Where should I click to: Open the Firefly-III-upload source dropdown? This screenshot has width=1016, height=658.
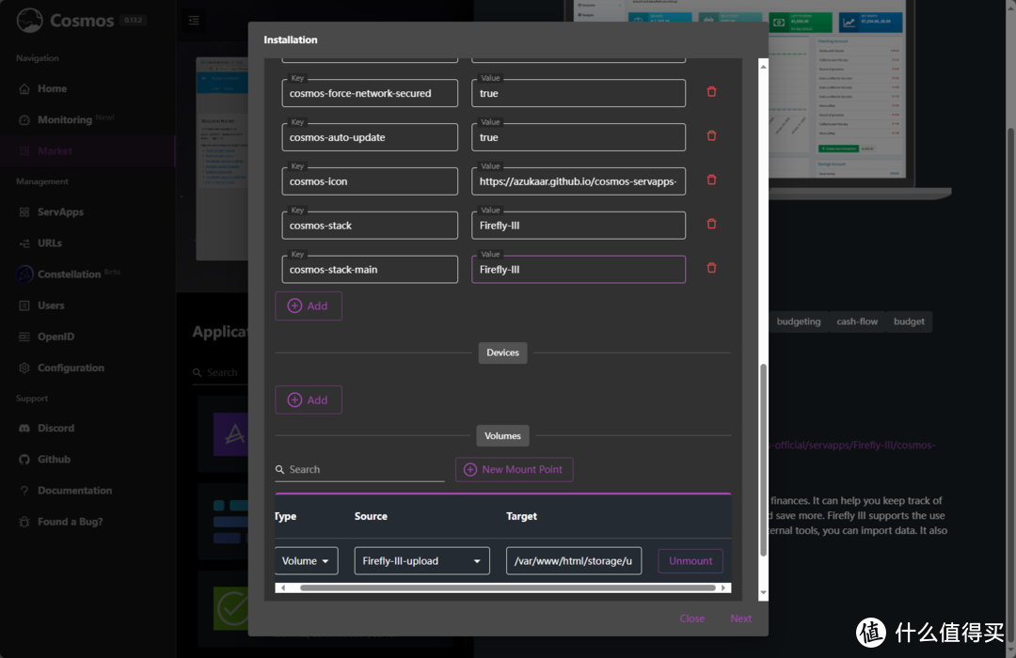[421, 561]
